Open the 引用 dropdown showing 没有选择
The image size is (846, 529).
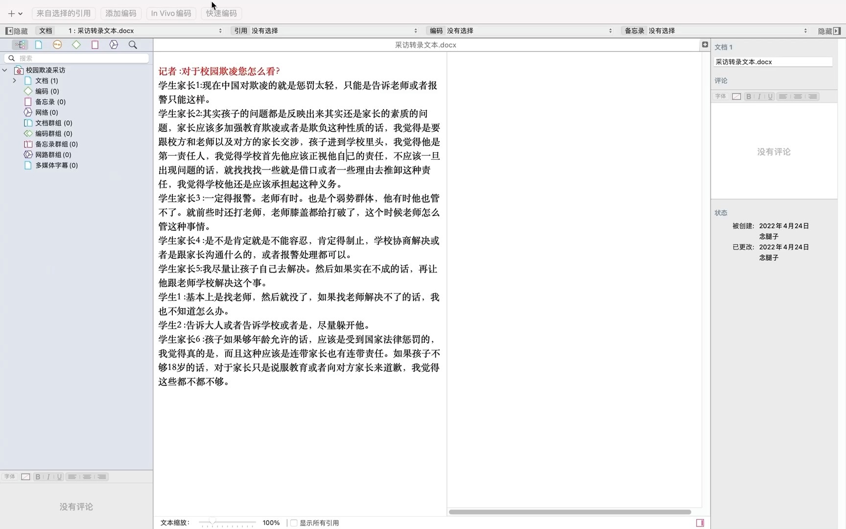pyautogui.click(x=326, y=31)
